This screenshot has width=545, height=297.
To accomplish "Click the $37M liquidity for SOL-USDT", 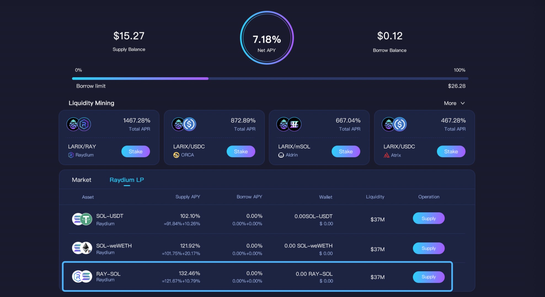I will [x=378, y=219].
